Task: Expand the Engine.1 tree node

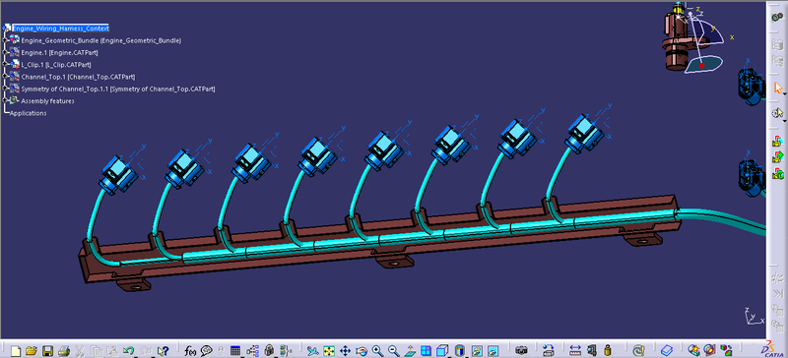Action: (x=5, y=52)
